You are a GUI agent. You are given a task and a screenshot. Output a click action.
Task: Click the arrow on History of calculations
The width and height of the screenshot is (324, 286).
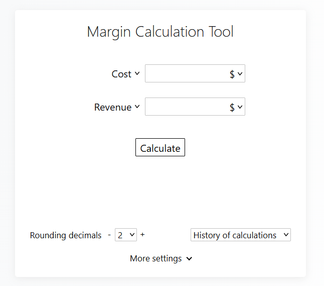click(x=286, y=235)
